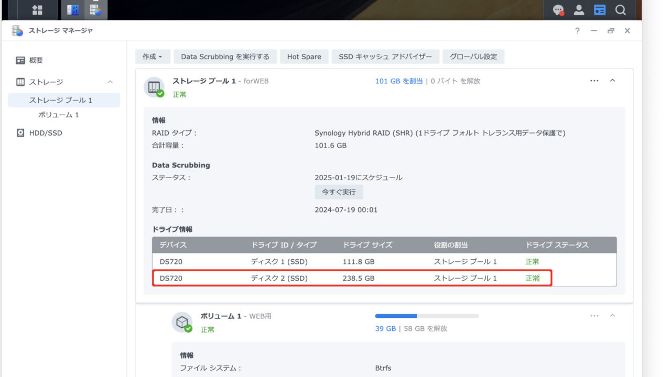Click the 111.8 GB drive size cell

pos(359,262)
